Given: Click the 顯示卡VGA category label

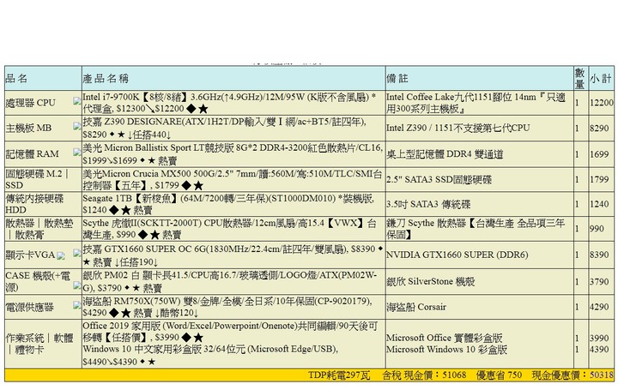Looking at the screenshot, I should [x=30, y=255].
